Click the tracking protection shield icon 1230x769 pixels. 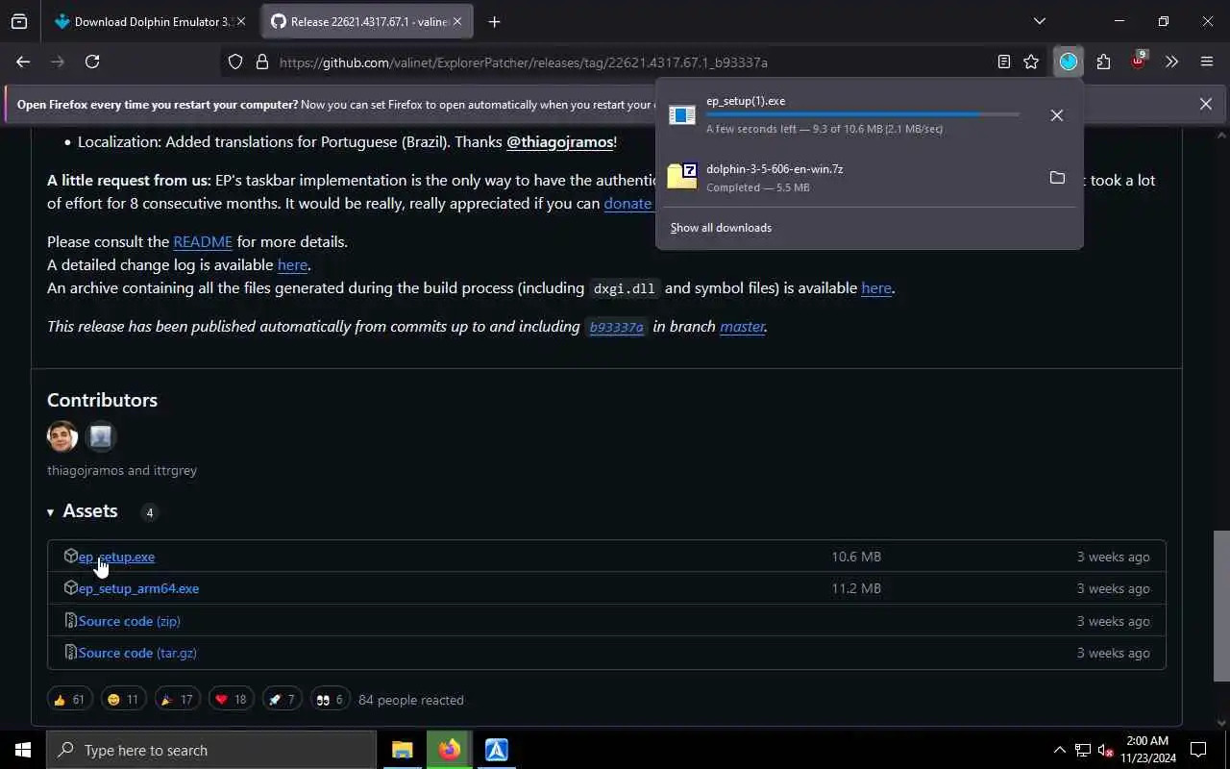click(x=235, y=62)
